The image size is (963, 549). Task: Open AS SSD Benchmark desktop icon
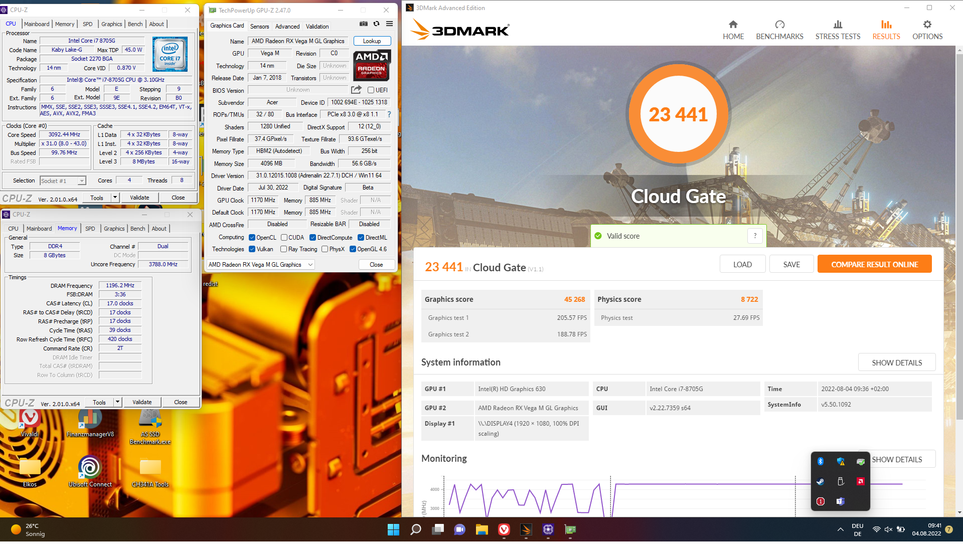[x=150, y=426]
